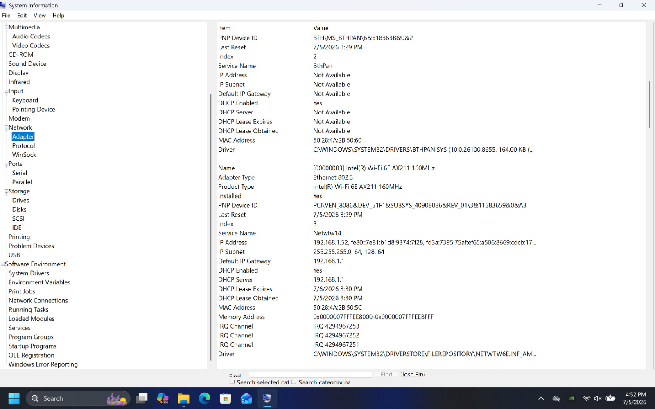Collapse the Network tree node
Screen dimensions: 655x409
[x=6, y=127]
